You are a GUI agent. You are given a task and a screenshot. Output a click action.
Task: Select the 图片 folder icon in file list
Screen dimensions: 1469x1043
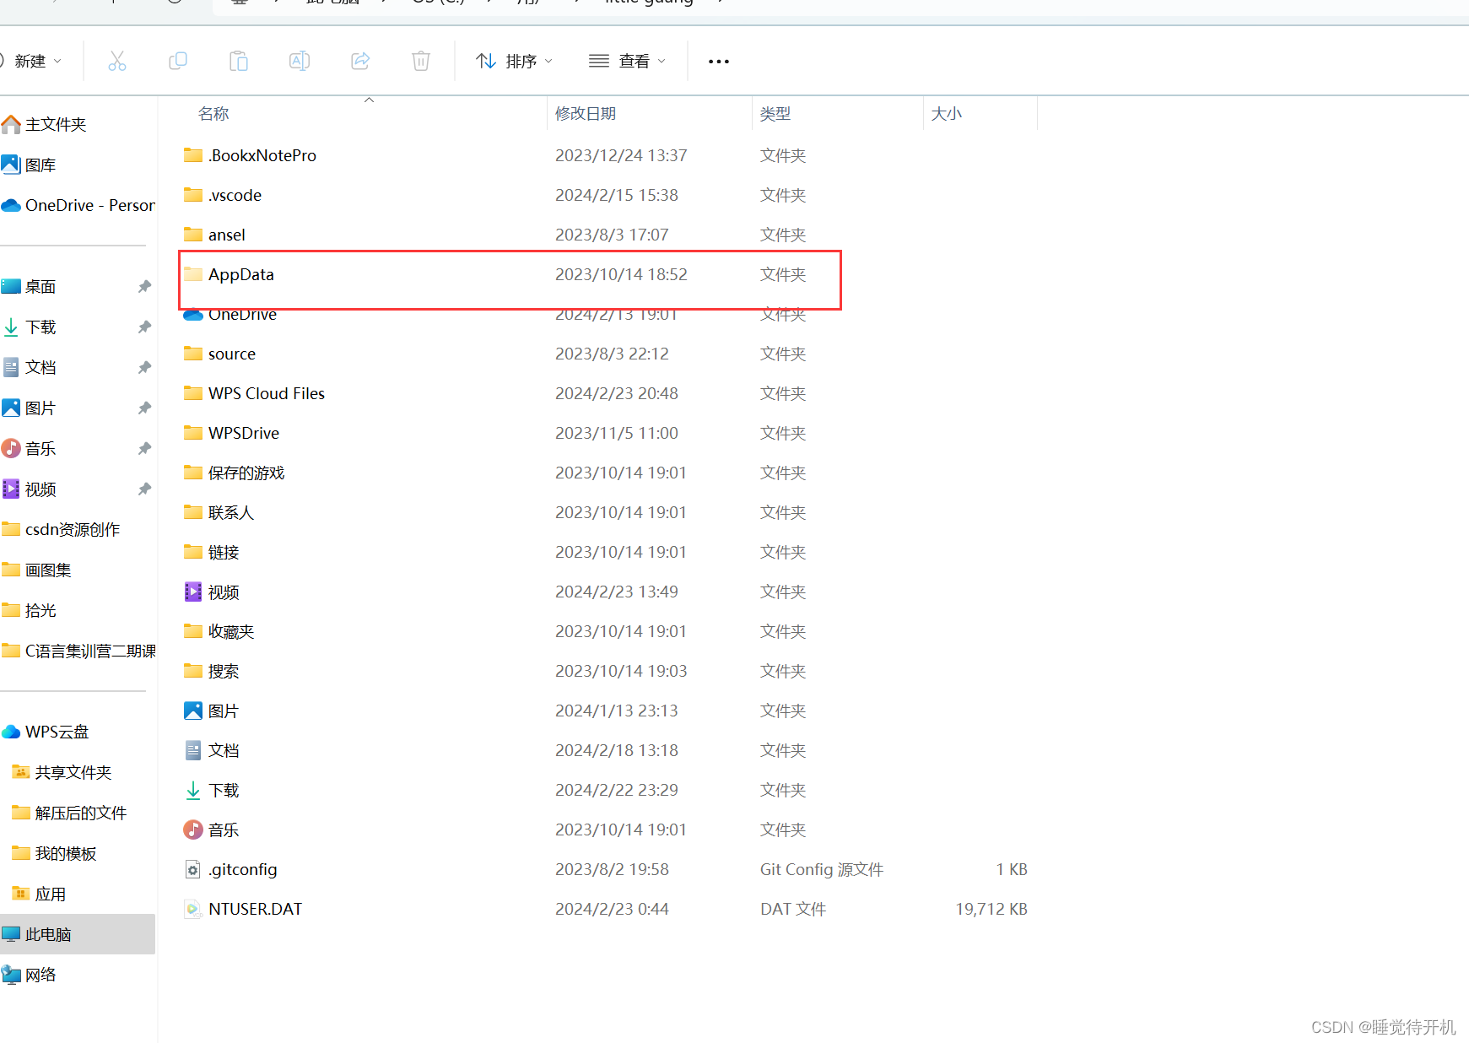(x=193, y=711)
